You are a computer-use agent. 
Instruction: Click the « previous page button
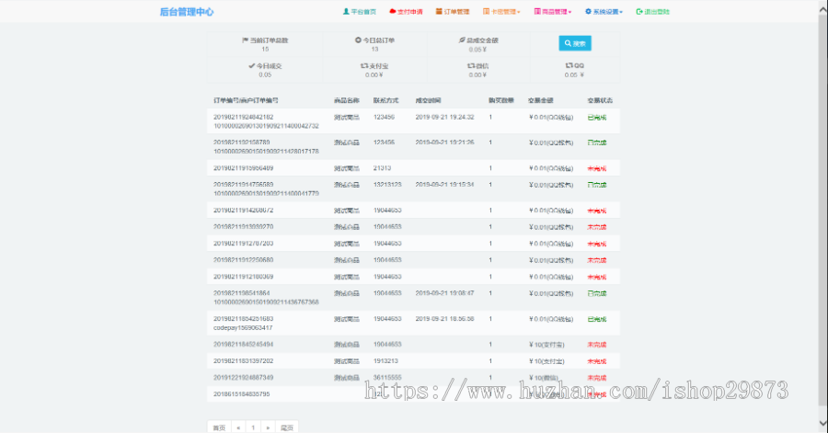(238, 427)
